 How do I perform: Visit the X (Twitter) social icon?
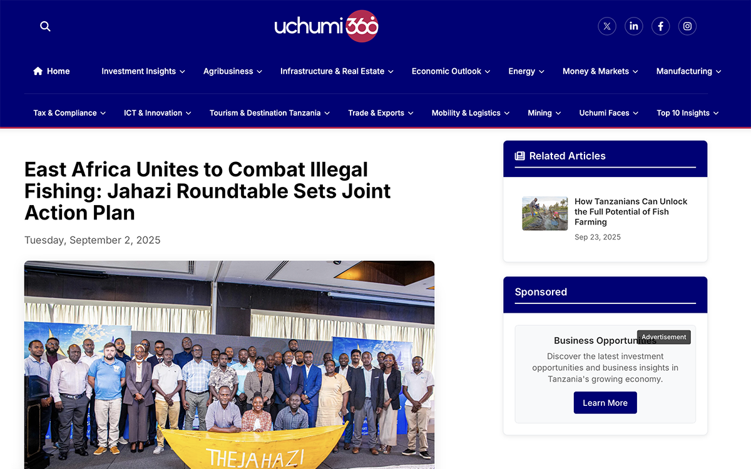pos(607,26)
